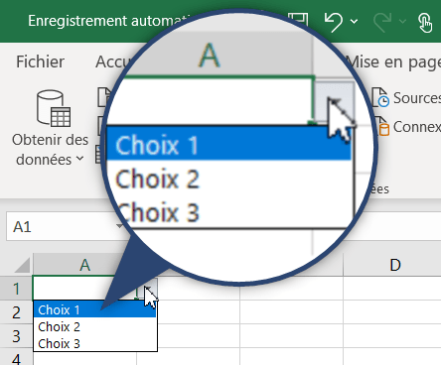Select row 1 header
Screen dimensions: 441x365
pyautogui.click(x=16, y=289)
